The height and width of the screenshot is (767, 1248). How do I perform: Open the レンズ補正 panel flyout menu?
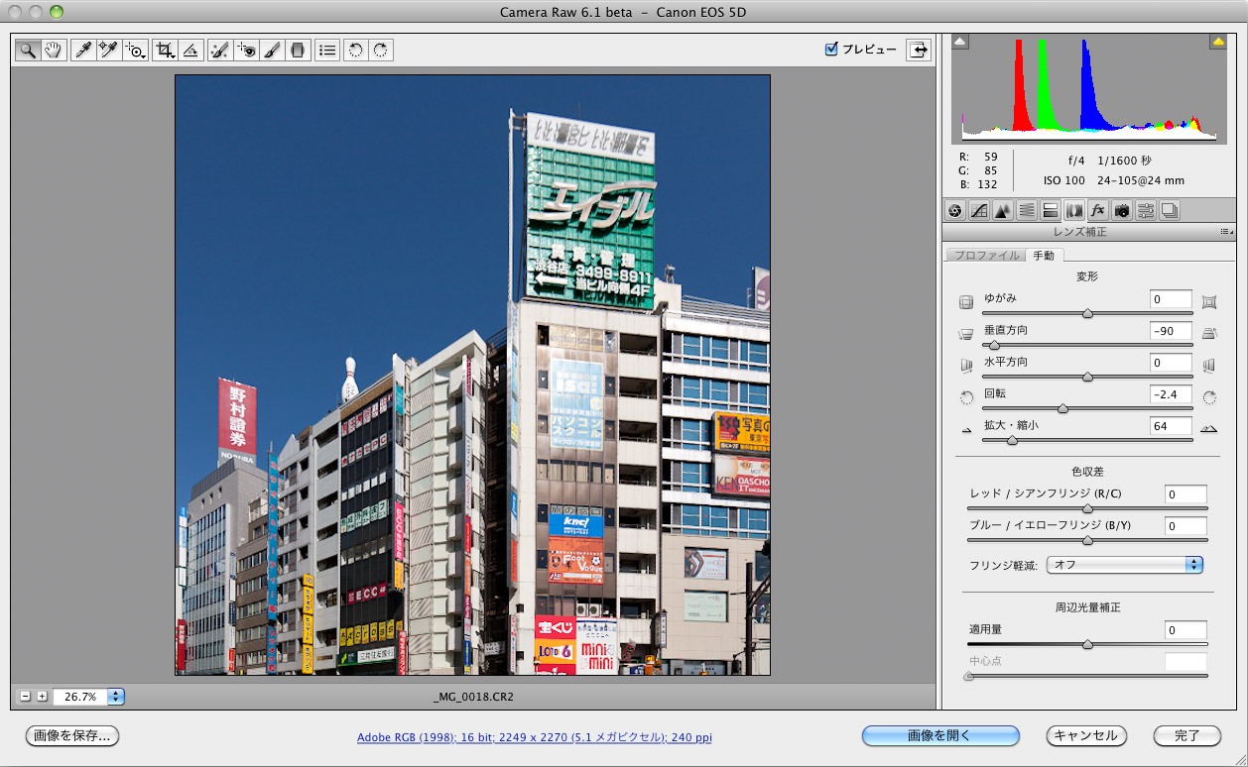pos(1225,232)
